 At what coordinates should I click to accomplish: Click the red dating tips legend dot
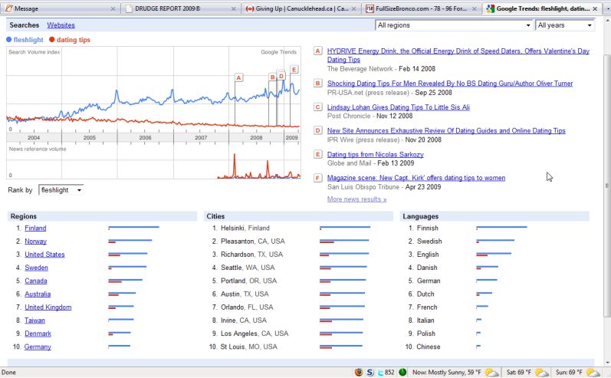point(52,39)
